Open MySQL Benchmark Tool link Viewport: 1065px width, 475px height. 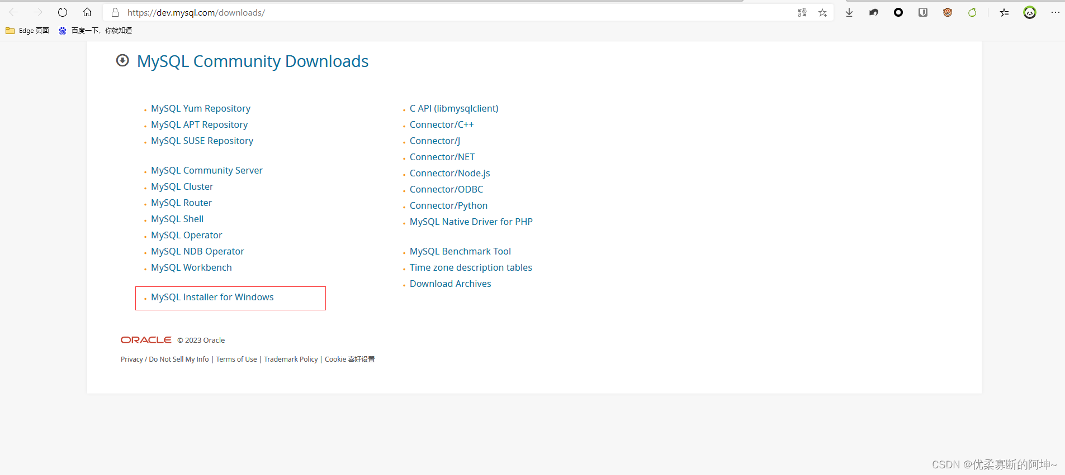coord(460,251)
